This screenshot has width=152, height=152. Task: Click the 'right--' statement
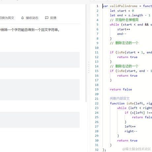click(131, 131)
